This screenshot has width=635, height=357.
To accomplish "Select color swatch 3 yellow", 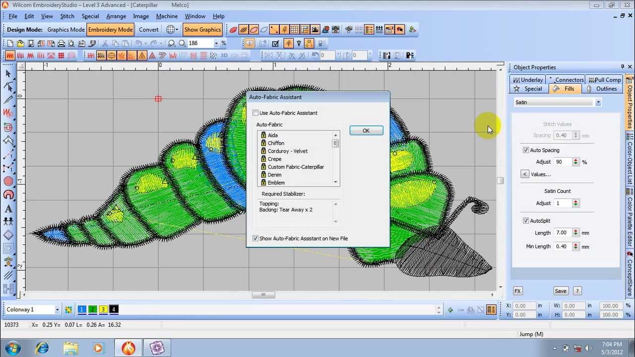I will pos(103,309).
